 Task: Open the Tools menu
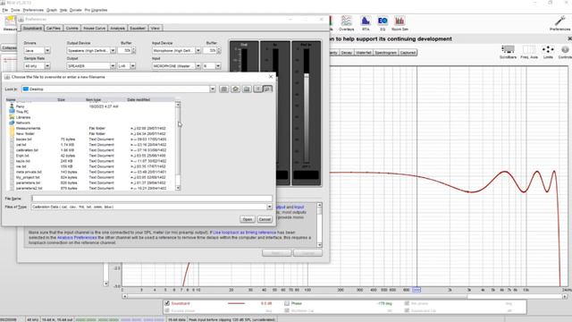pos(15,10)
